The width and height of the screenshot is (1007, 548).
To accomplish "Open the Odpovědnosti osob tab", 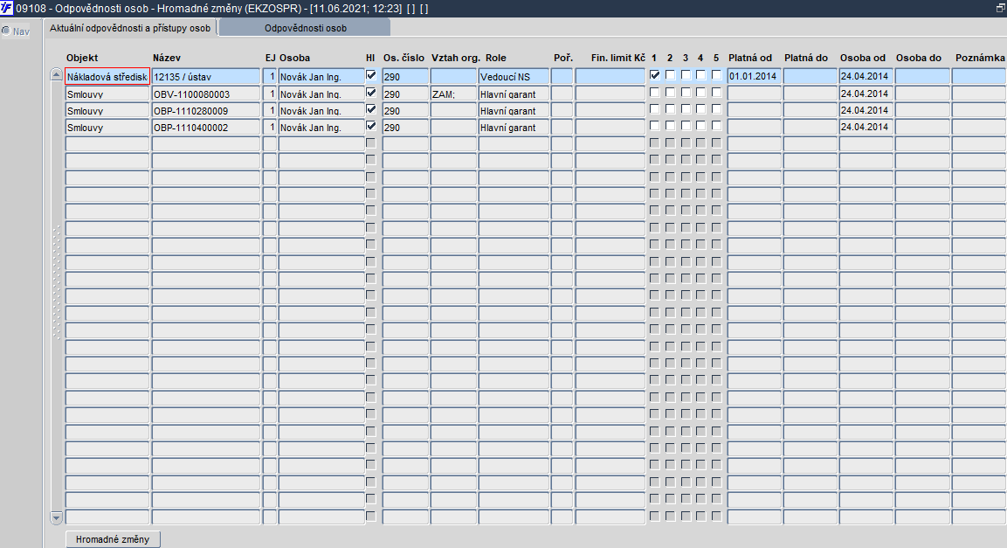I will click(x=305, y=28).
